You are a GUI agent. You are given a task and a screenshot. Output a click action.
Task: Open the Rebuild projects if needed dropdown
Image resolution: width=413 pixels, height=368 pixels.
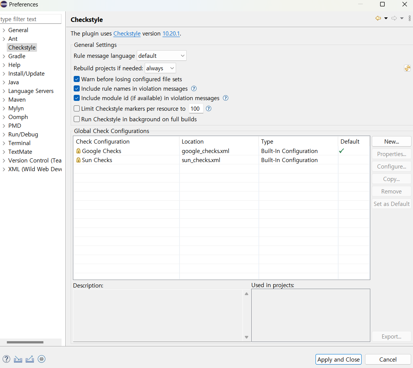(160, 68)
